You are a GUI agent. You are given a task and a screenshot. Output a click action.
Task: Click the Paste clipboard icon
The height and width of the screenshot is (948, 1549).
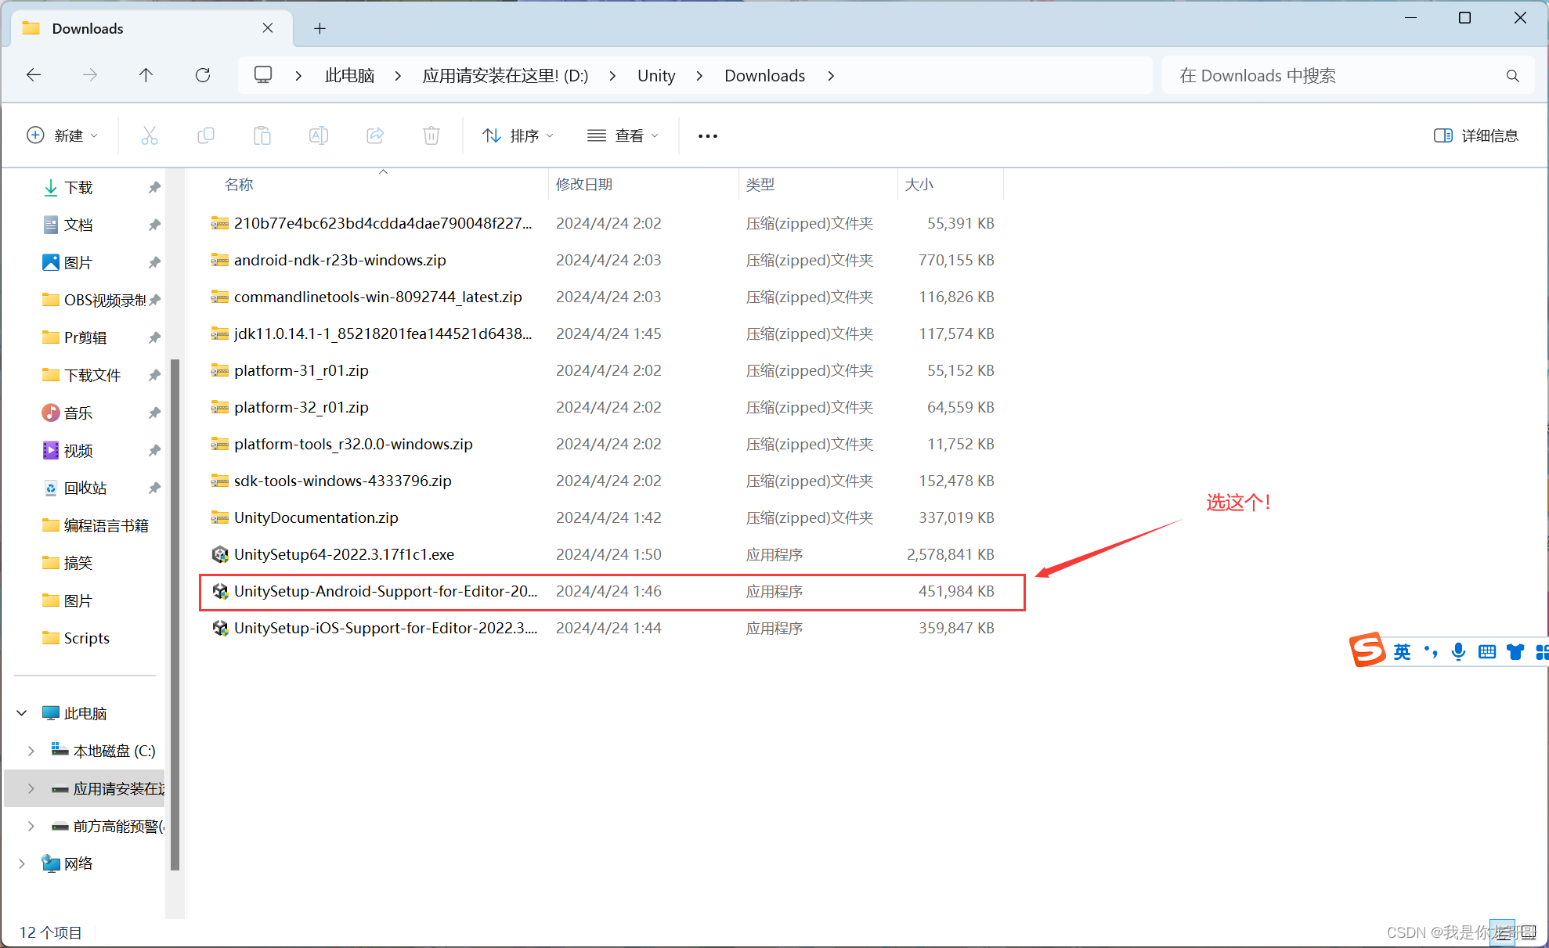click(x=262, y=135)
